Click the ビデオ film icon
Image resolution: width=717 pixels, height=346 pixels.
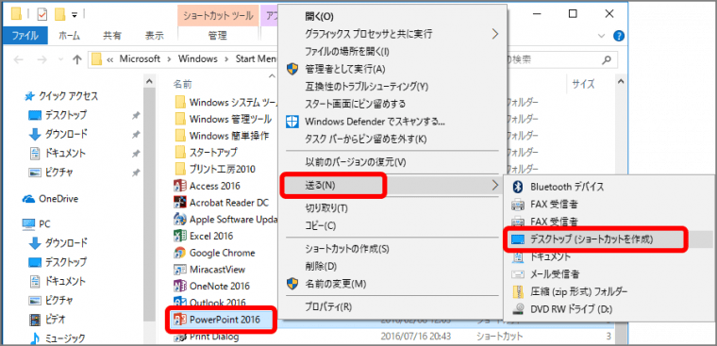tap(35, 319)
